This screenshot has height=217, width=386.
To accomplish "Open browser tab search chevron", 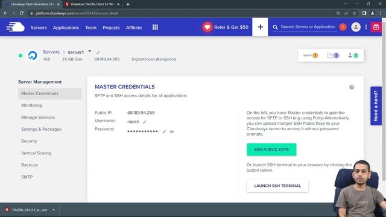I will click(346, 4).
